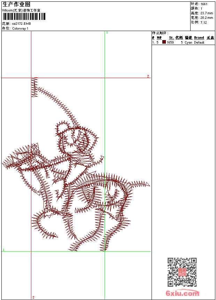Click the height value 23.7 mm
The image size is (216, 300).
[x=207, y=13]
